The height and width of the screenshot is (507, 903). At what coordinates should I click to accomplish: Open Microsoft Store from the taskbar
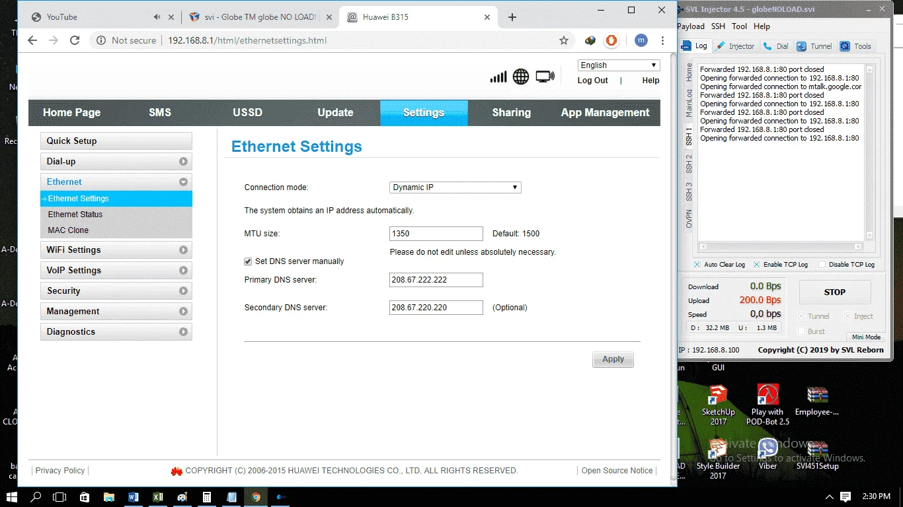coord(84,497)
